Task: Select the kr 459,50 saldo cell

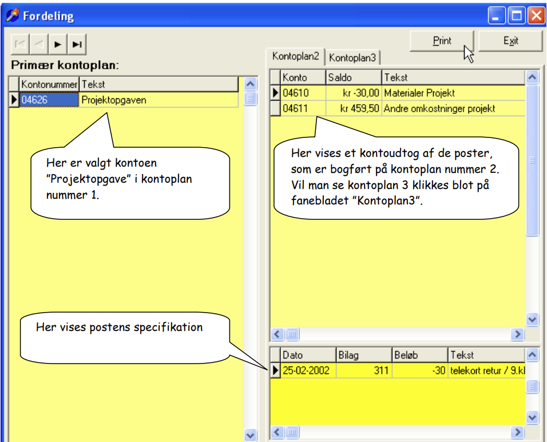Action: click(354, 108)
